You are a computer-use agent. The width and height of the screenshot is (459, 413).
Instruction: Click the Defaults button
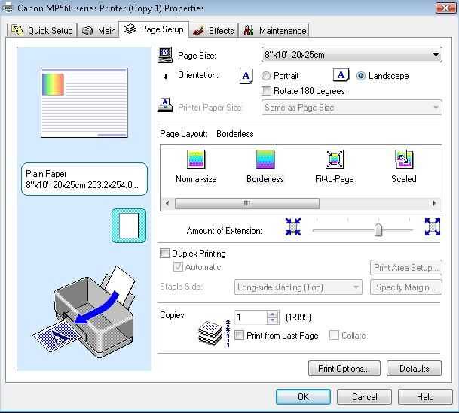click(414, 369)
